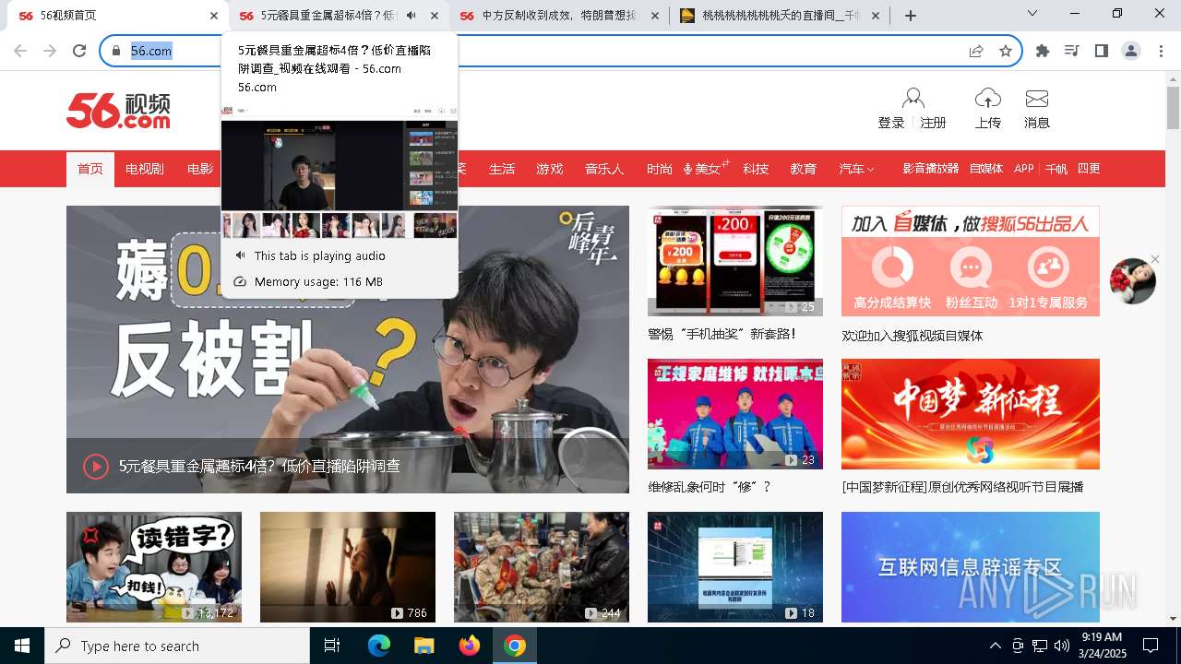Screen dimensions: 1181x664
Task: Open the 美女 navigation item
Action: coord(707,169)
